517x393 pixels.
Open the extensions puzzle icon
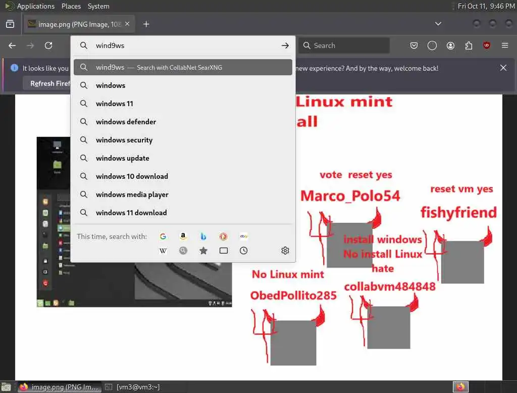[469, 45]
